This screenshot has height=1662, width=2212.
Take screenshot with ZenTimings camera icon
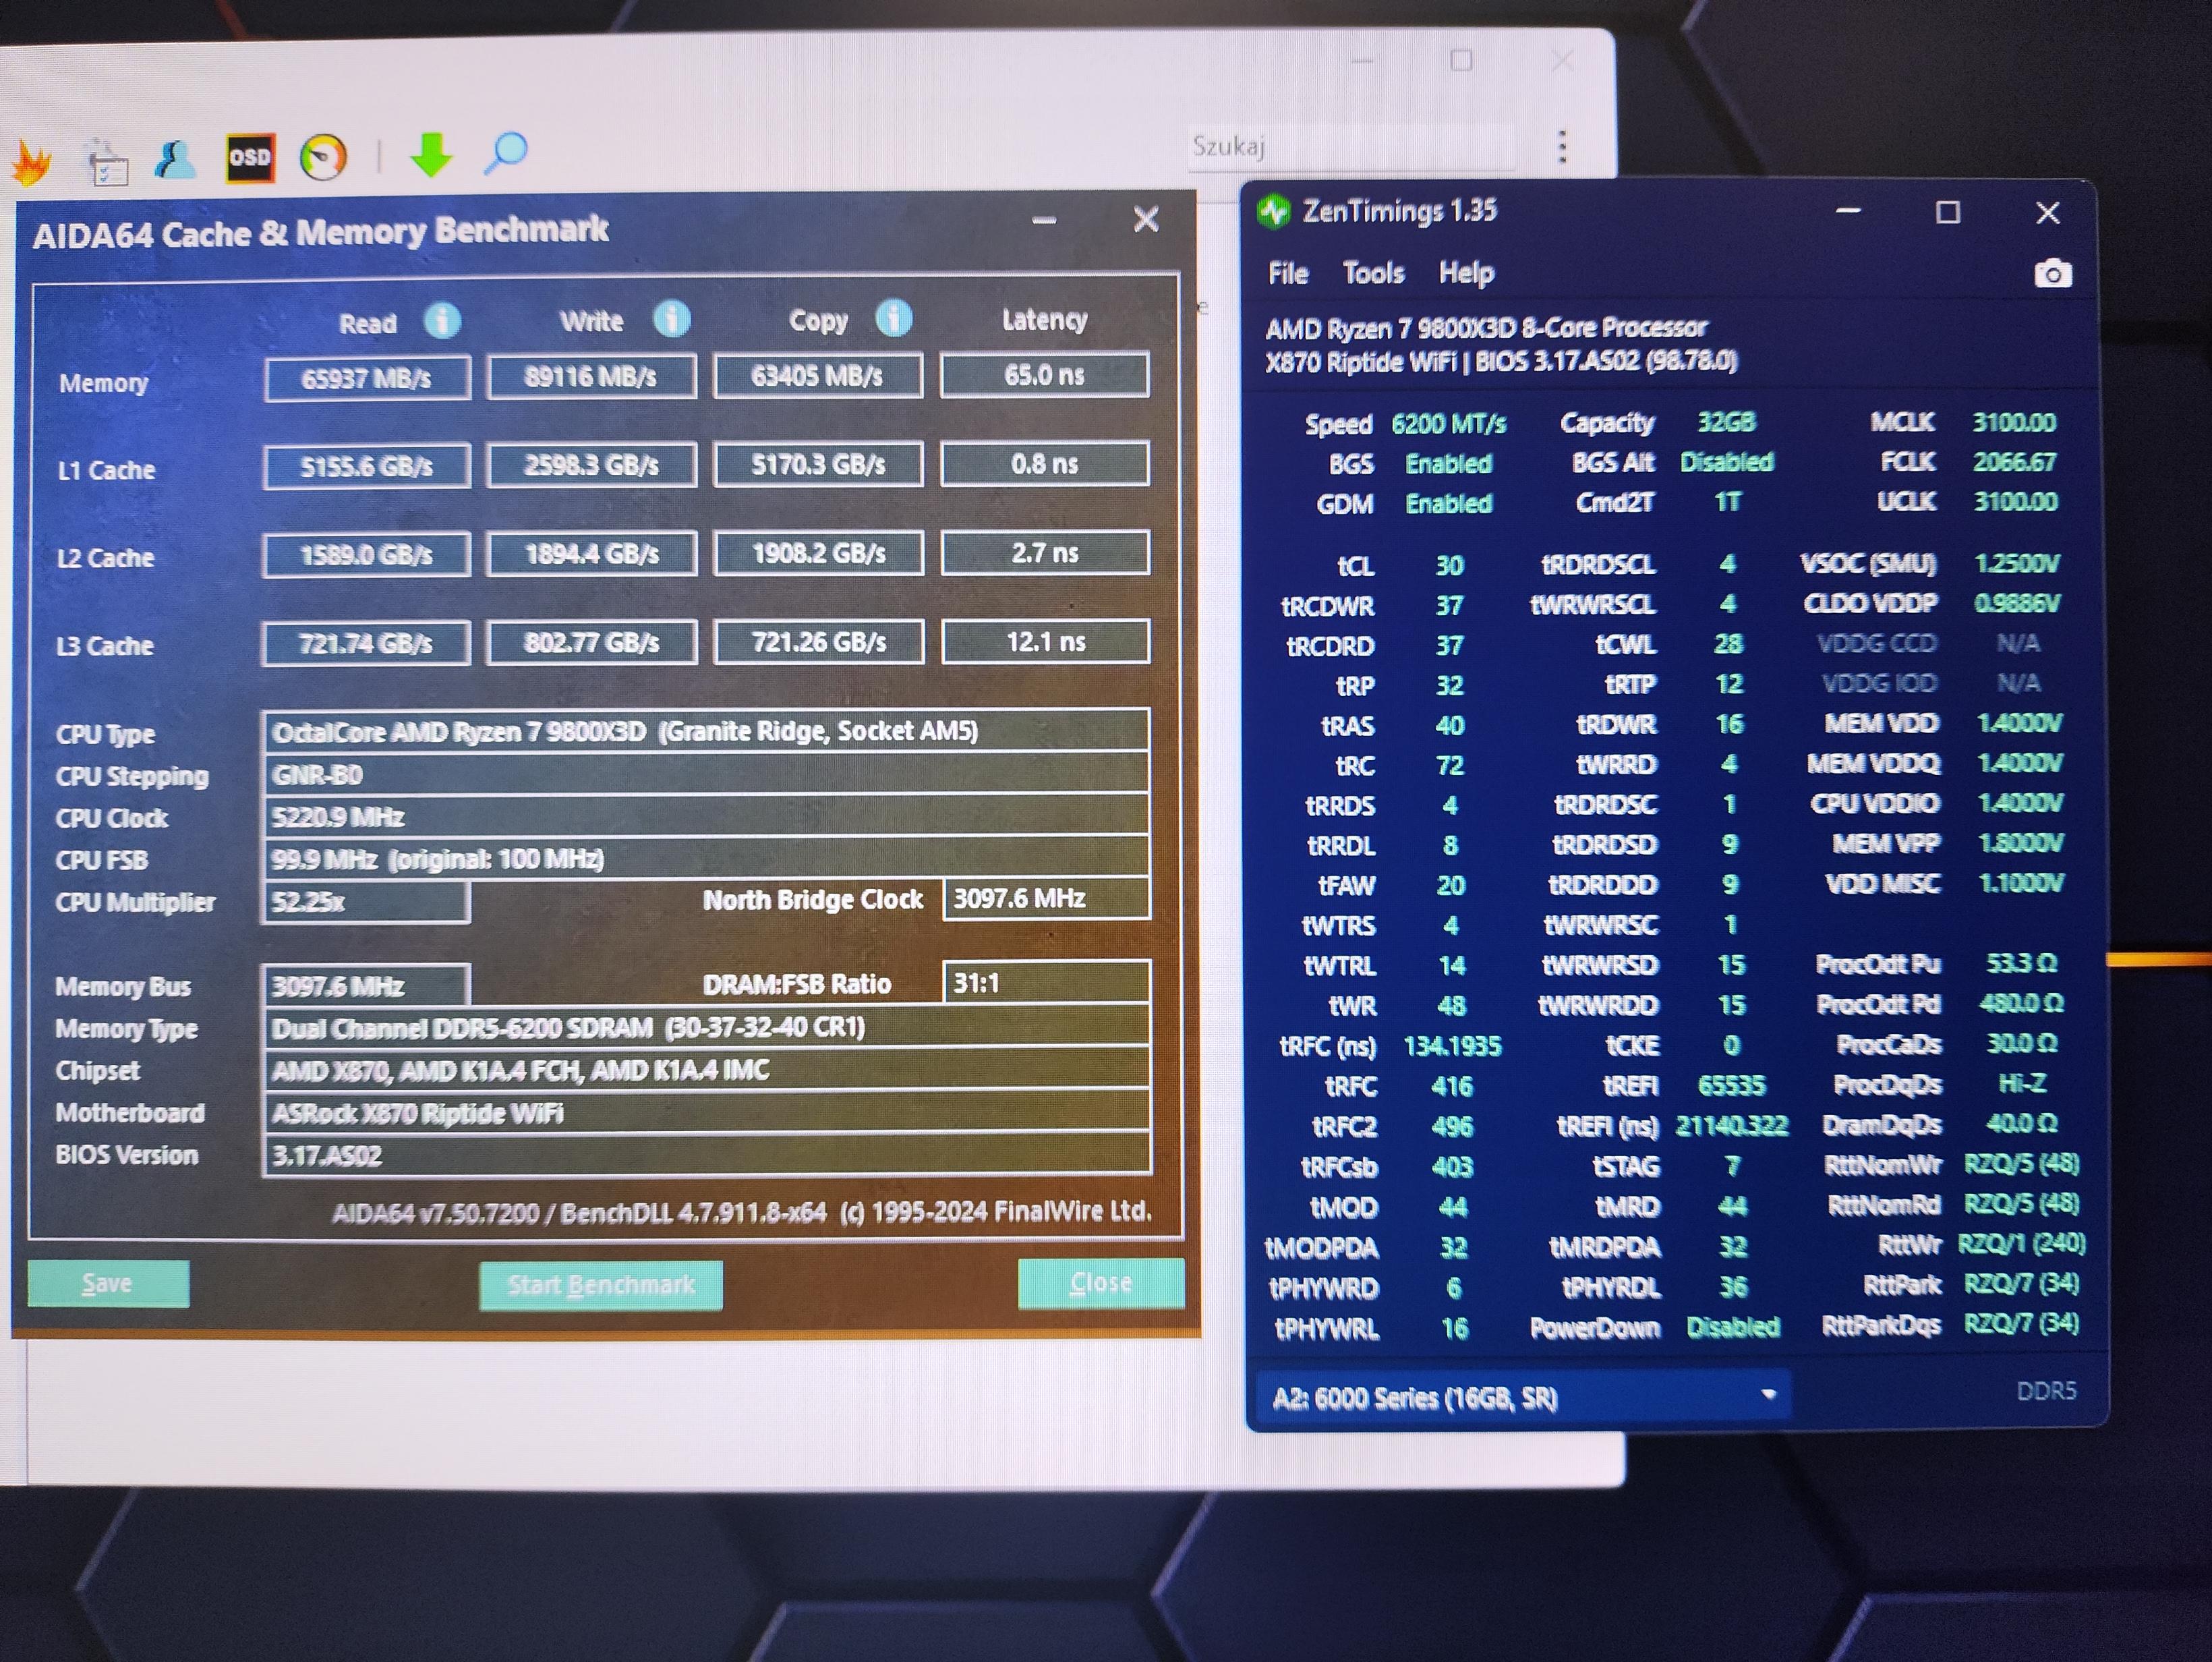tap(2052, 273)
